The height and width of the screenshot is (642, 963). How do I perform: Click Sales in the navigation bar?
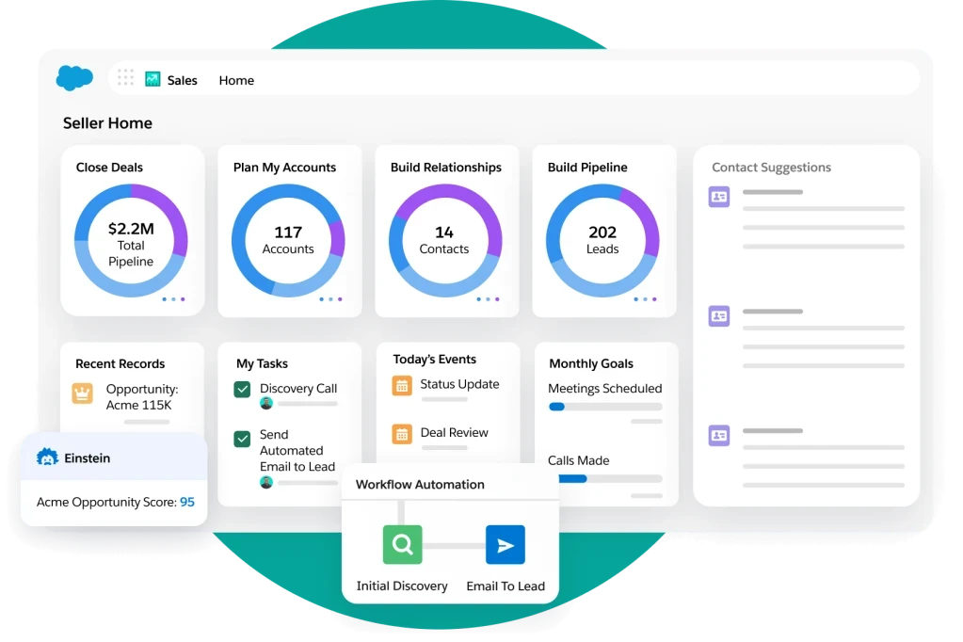click(x=182, y=80)
